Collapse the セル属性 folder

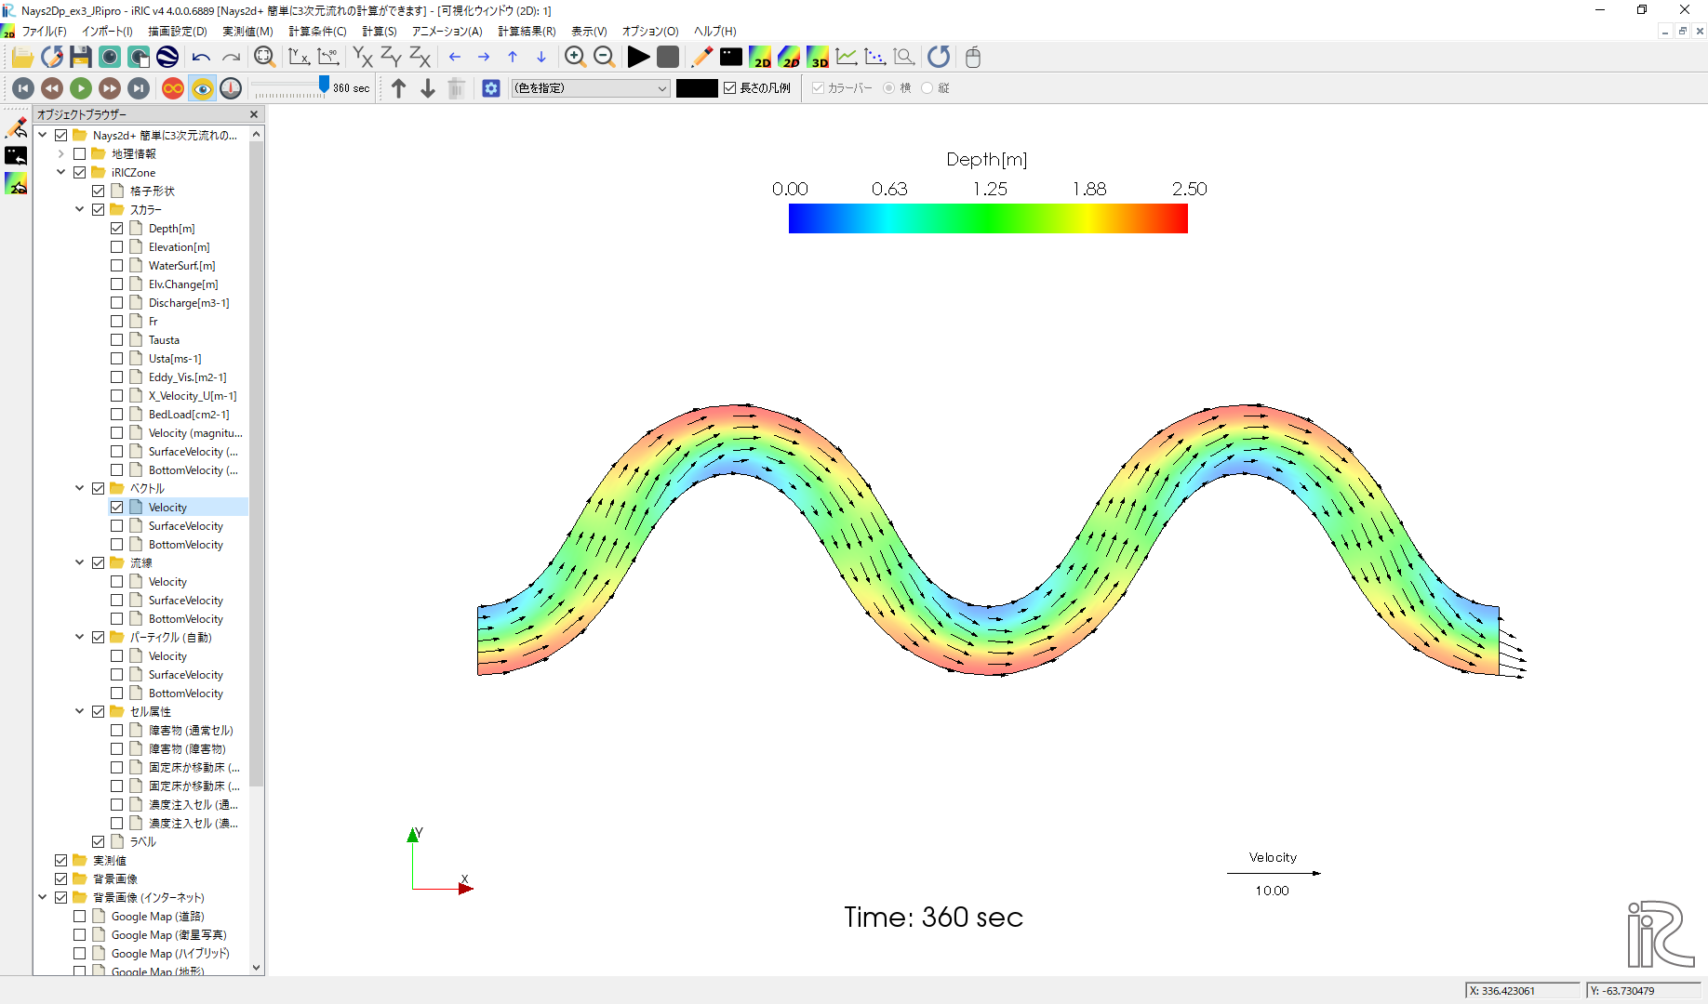pos(79,711)
